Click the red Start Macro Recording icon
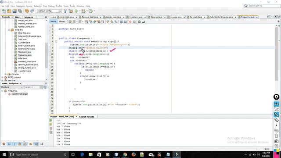This screenshot has width=281, height=158. click(x=130, y=22)
